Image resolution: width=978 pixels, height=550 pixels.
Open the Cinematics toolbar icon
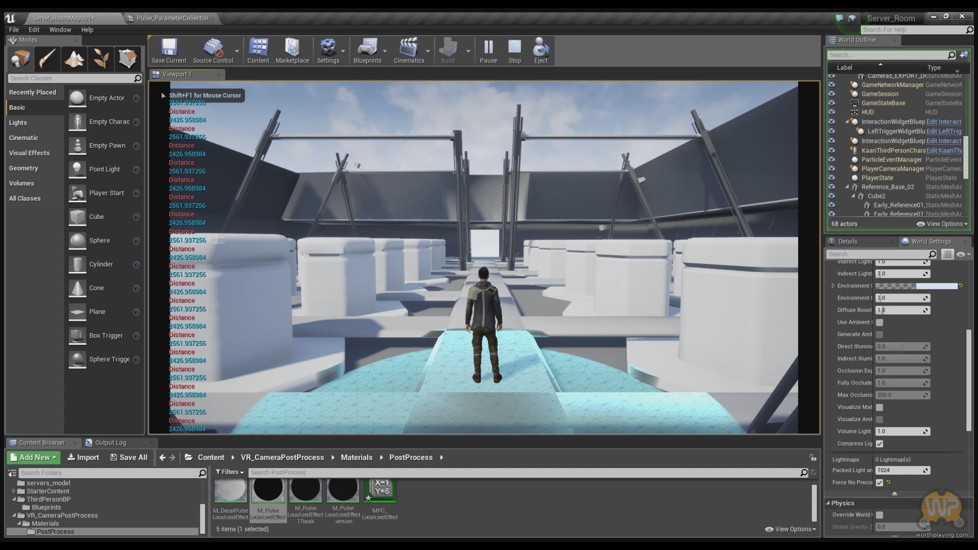pyautogui.click(x=409, y=50)
